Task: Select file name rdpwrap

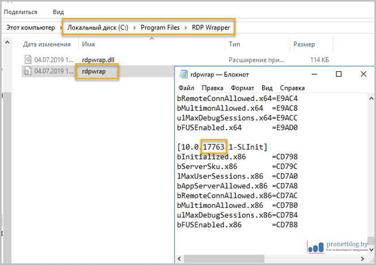Action: 94,71
